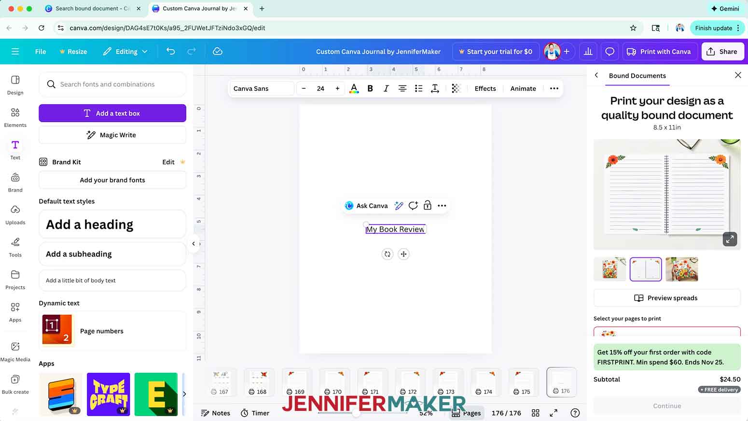Open grid view of all pages
This screenshot has height=421, width=748.
535,413
